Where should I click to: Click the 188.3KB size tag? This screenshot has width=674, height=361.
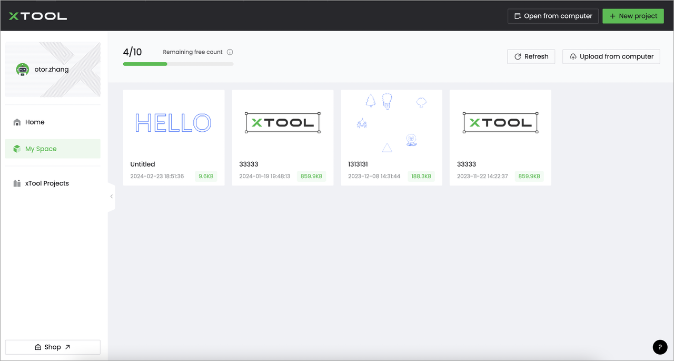pyautogui.click(x=421, y=176)
